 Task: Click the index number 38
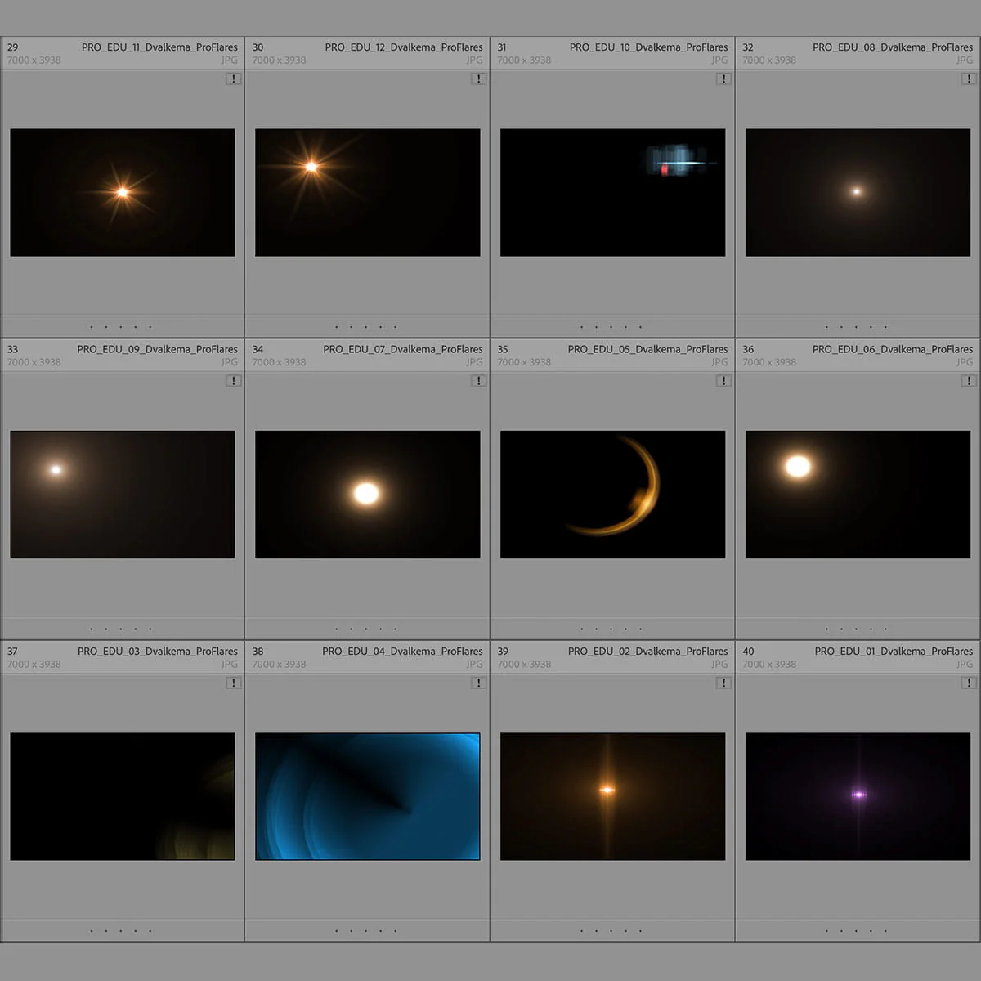[258, 652]
